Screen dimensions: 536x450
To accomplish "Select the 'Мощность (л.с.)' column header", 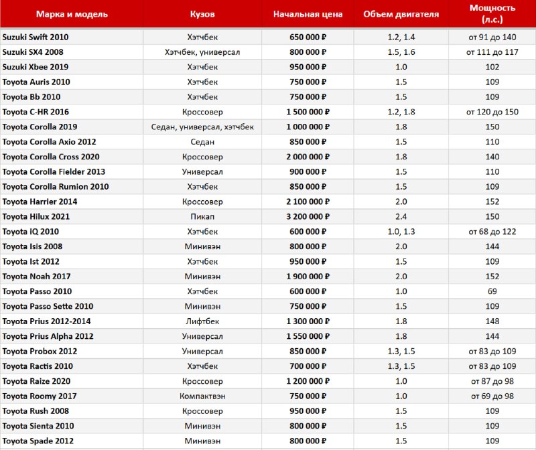I will click(492, 13).
